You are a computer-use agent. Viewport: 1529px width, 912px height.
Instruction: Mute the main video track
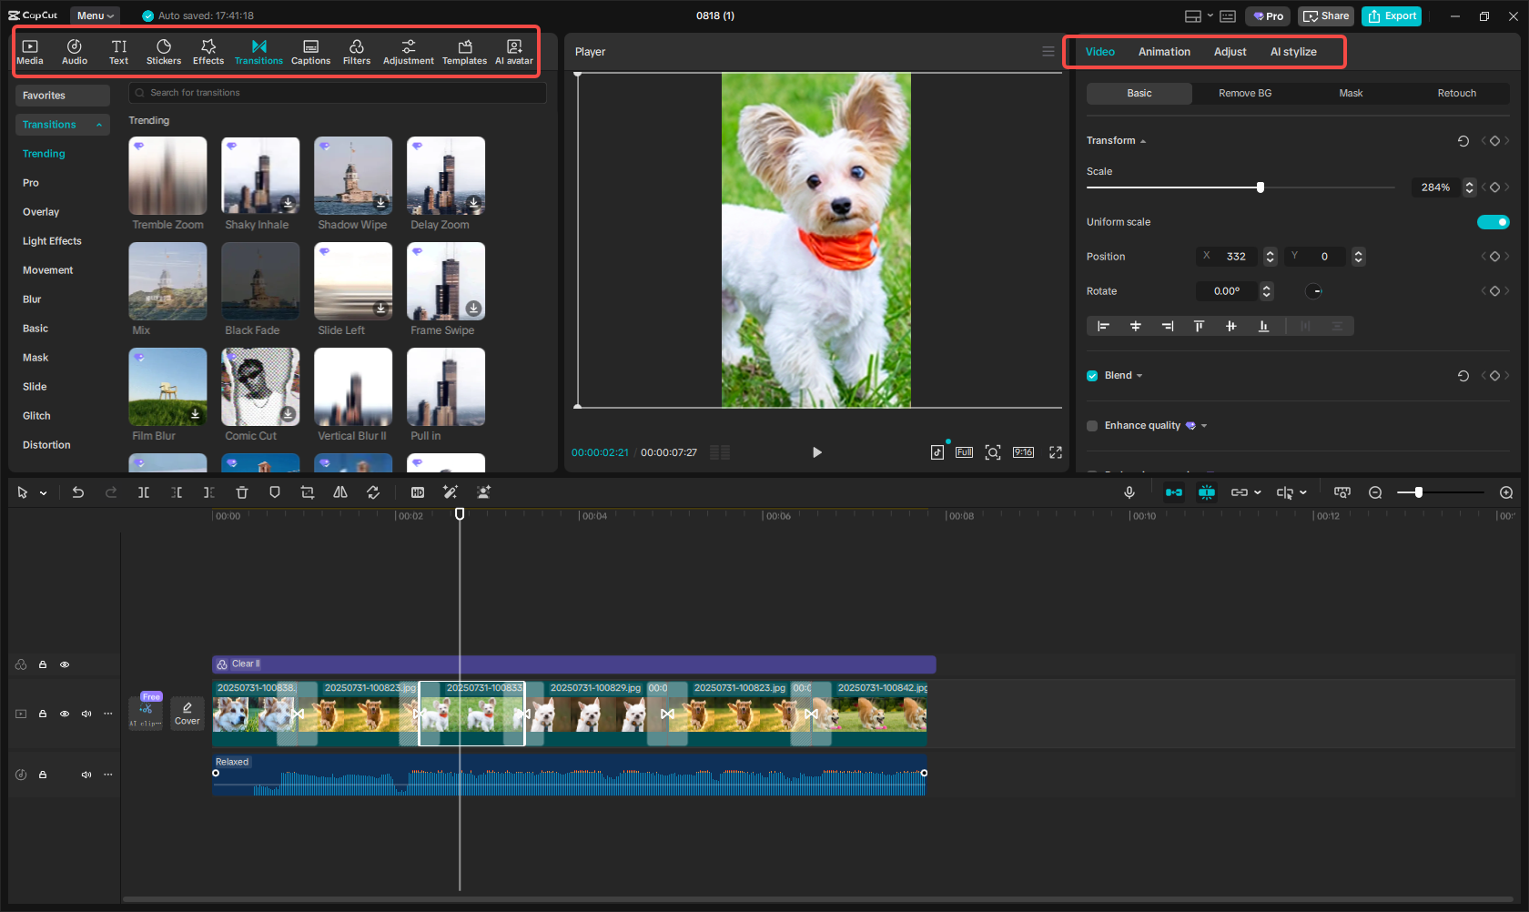pos(86,714)
